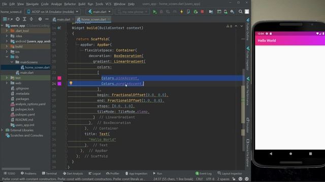The width and height of the screenshot is (325, 182).
Task: Trigger Flutter hot reload lightning icon
Action: tap(182, 12)
